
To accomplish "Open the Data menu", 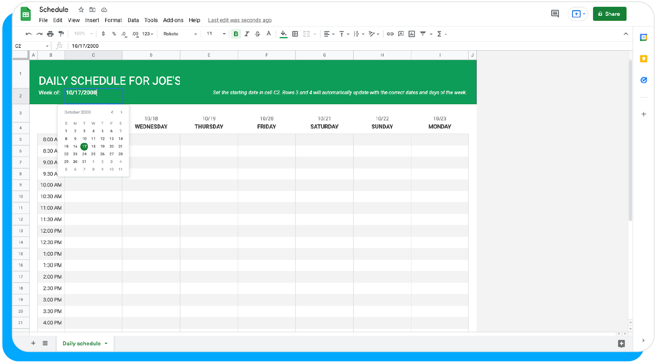I will tap(133, 20).
